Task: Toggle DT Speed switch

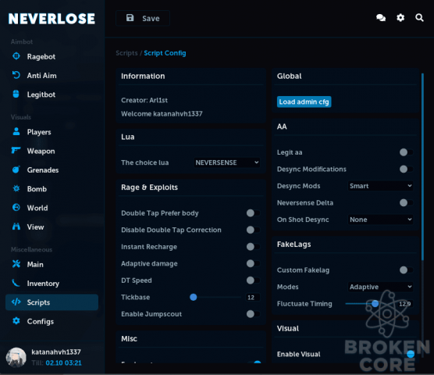Action: pyautogui.click(x=253, y=280)
